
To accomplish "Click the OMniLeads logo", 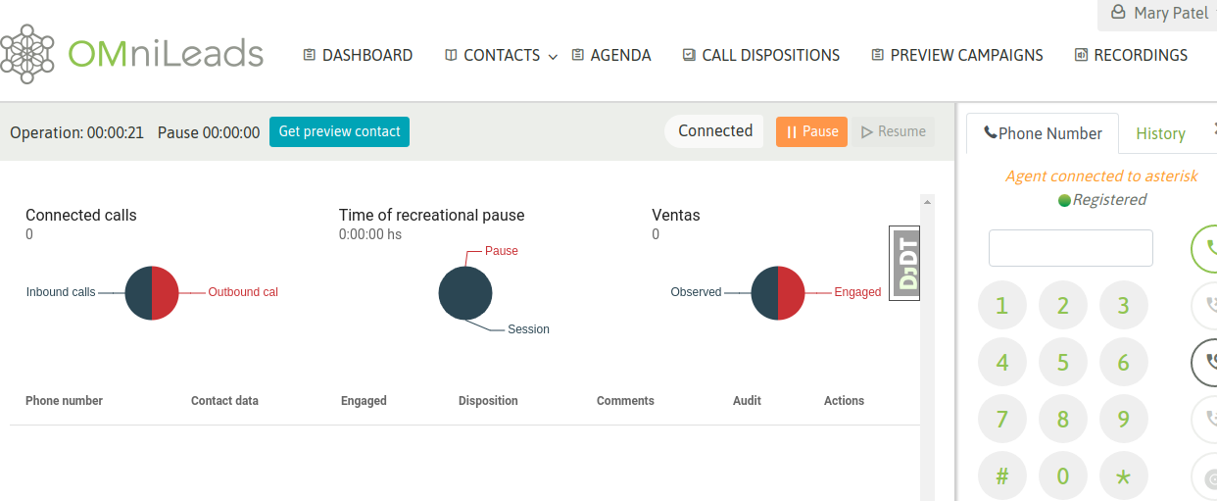I will click(x=132, y=54).
